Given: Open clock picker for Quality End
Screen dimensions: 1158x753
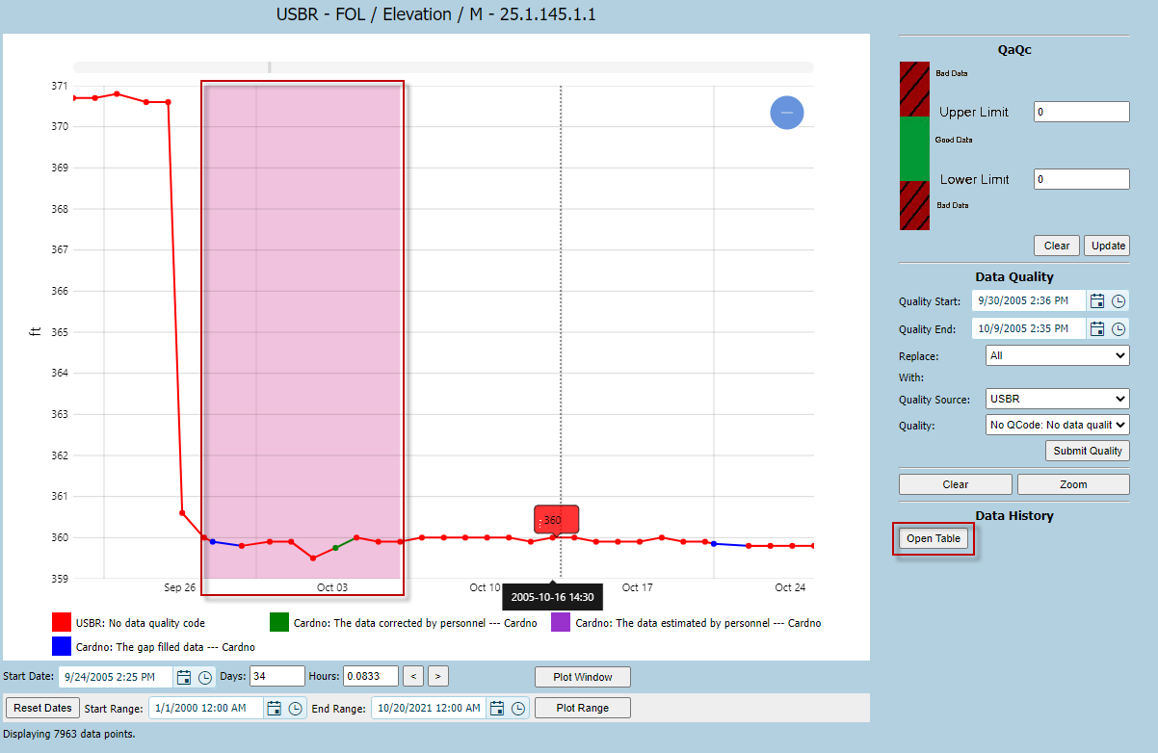Looking at the screenshot, I should [1119, 328].
